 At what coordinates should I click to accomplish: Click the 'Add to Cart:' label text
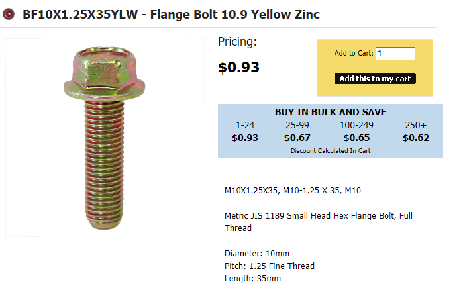click(x=354, y=54)
